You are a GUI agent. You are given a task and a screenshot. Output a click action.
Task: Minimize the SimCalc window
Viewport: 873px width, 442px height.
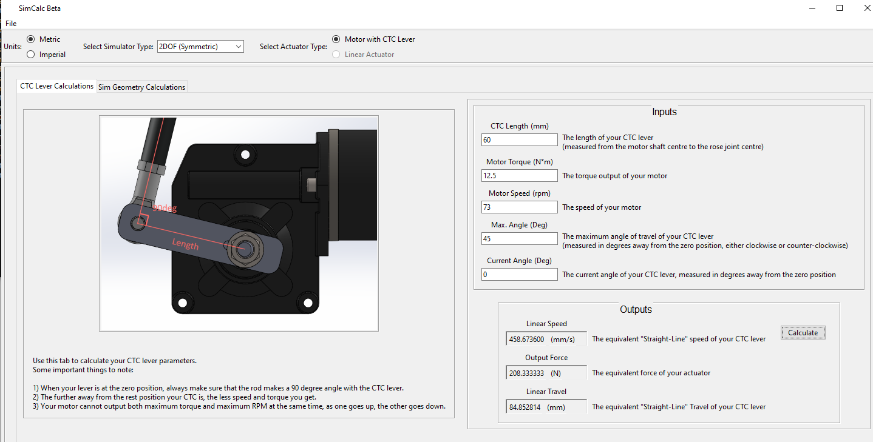point(812,8)
